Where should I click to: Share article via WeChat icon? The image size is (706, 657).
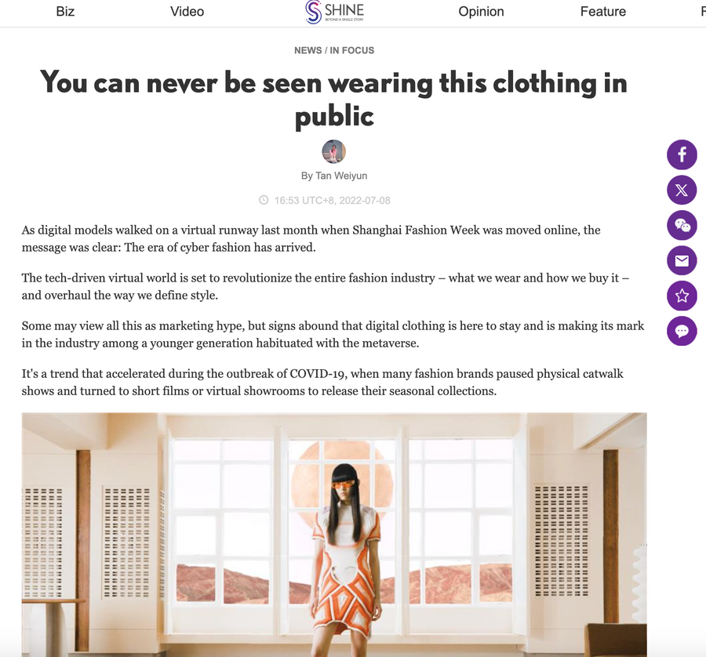(682, 225)
